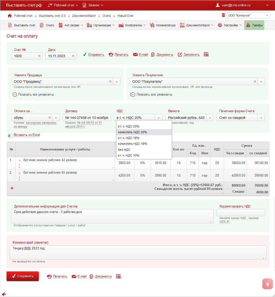Clear the обувь payment field
The width and height of the screenshot is (275, 297).
[x=50, y=118]
